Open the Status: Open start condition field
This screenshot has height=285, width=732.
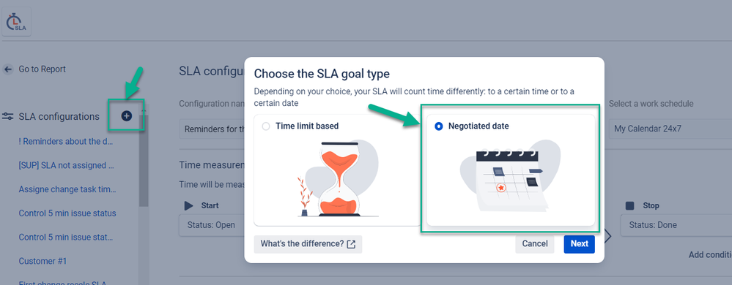pos(212,225)
